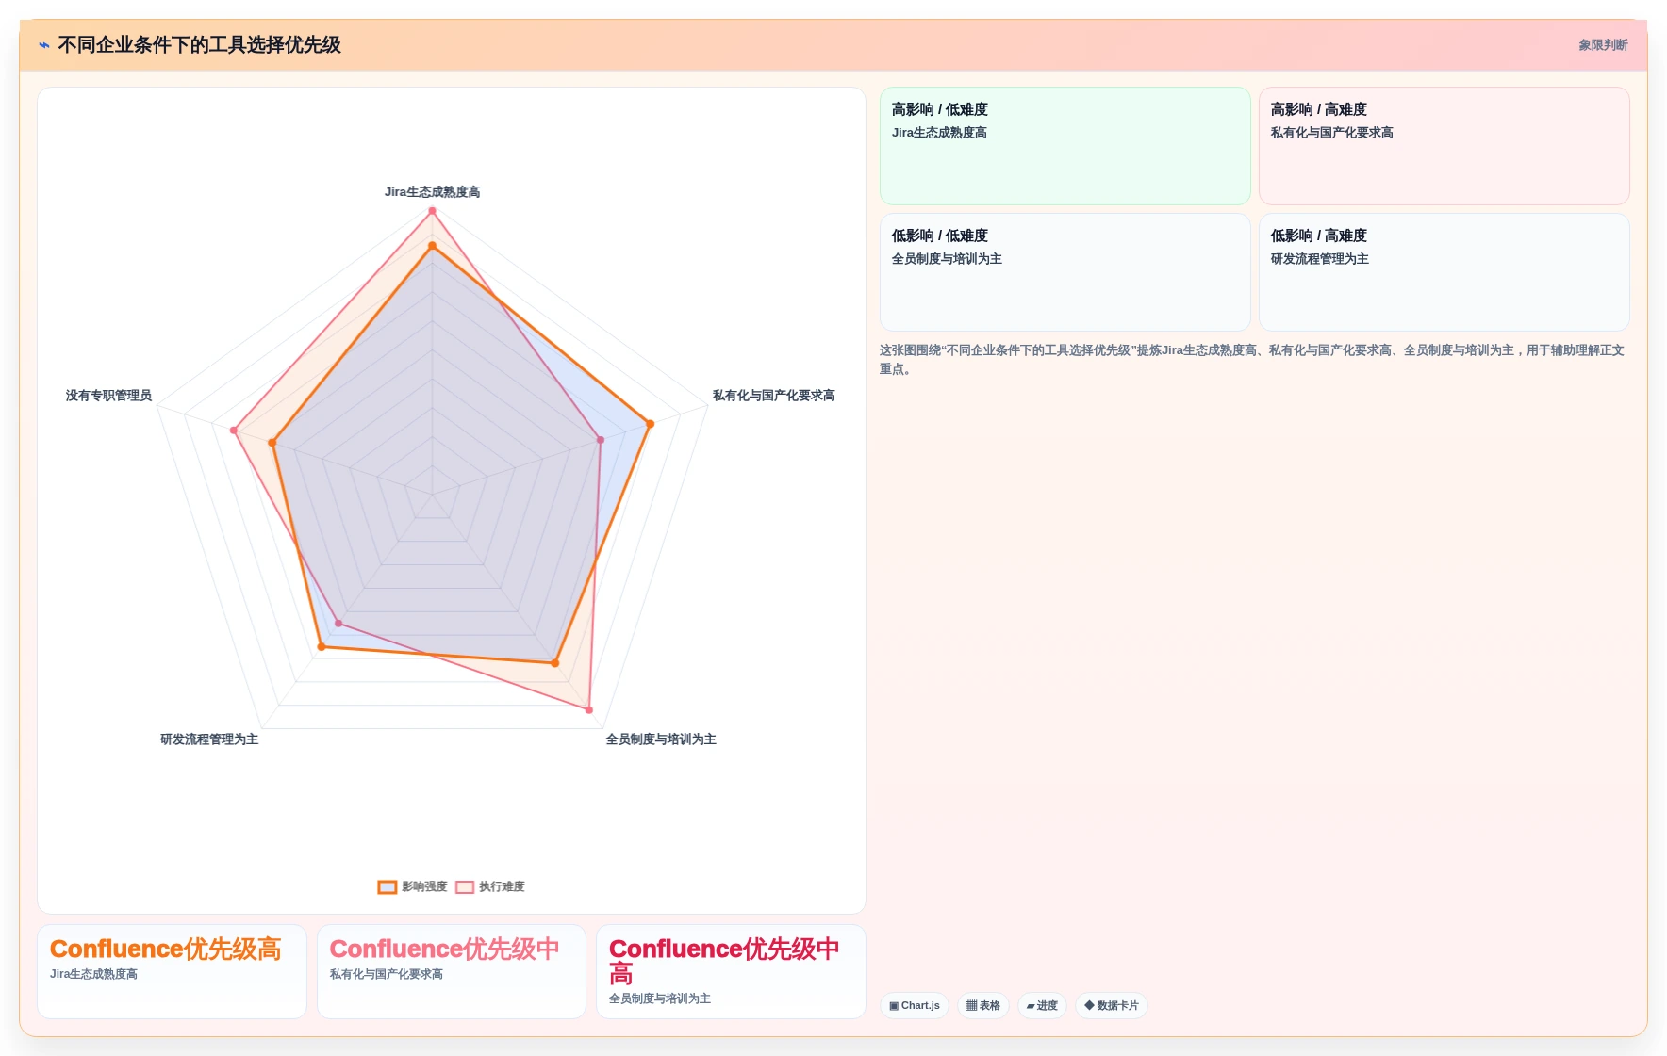Click orange data point at Jira生态成熟度高 axis
Viewport: 1667px width, 1056px height.
[x=433, y=246]
